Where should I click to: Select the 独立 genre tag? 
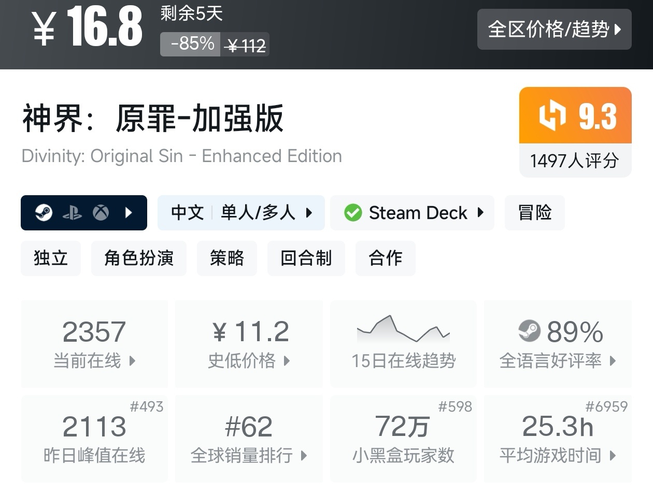coord(51,258)
